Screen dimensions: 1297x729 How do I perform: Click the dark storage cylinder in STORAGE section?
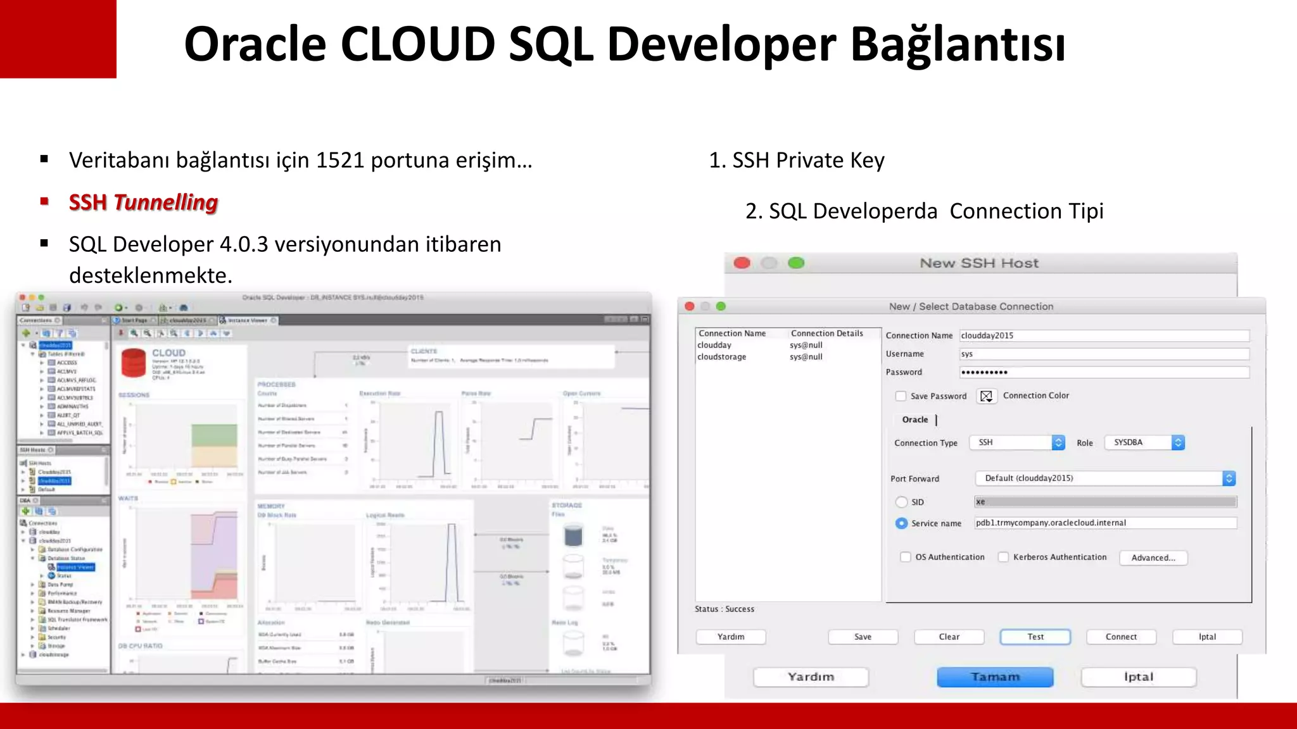[x=573, y=535]
